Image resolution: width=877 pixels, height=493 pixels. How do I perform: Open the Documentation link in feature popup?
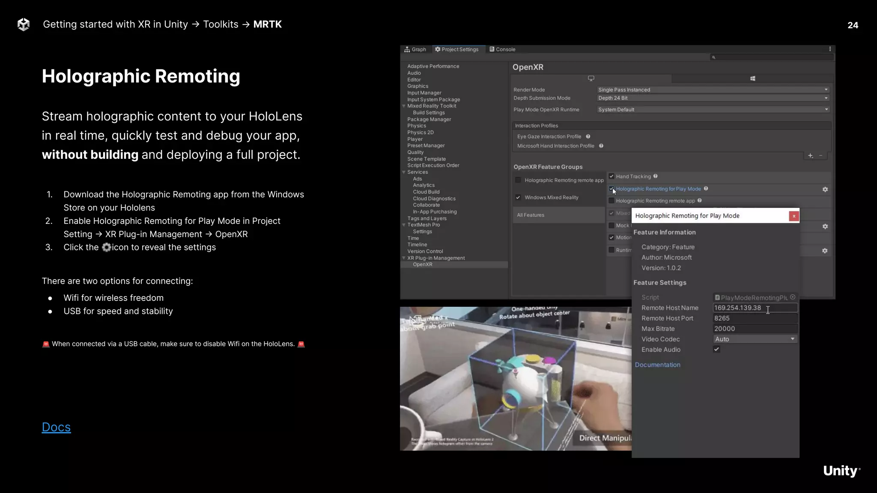[x=657, y=365]
